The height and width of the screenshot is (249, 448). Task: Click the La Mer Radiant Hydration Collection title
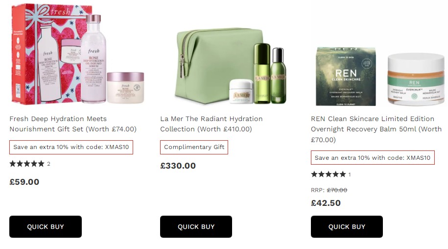click(x=212, y=124)
